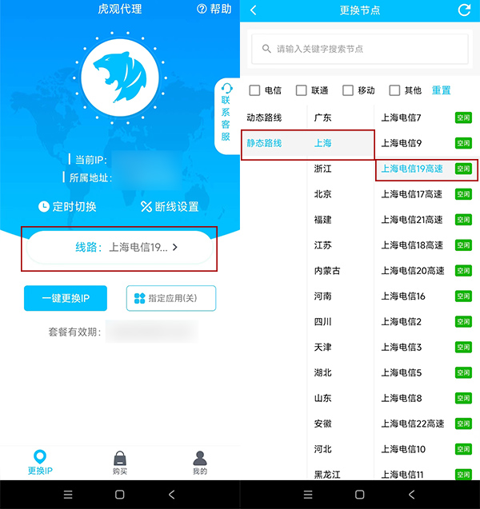Viewport: 480px width, 509px height.
Task: Expand 线路 上海电信19 route selector
Action: pyautogui.click(x=119, y=248)
